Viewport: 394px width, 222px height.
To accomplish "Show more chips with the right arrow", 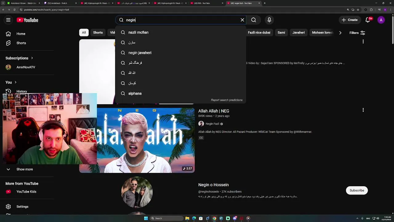I will pyautogui.click(x=340, y=33).
